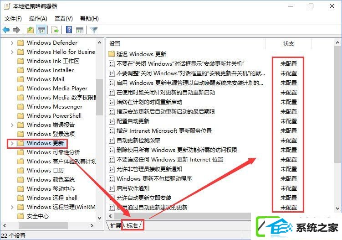The height and width of the screenshot is (240, 342).
Task: Expand the Windows Defender tree node
Action: [x=12, y=43]
